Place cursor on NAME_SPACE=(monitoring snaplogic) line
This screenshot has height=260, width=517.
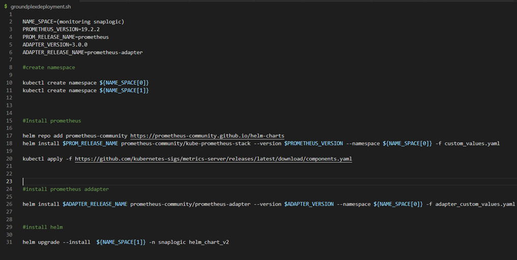73,22
